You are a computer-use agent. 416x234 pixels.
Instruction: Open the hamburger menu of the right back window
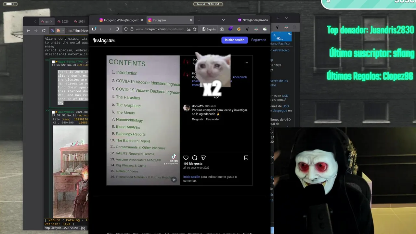click(x=294, y=27)
